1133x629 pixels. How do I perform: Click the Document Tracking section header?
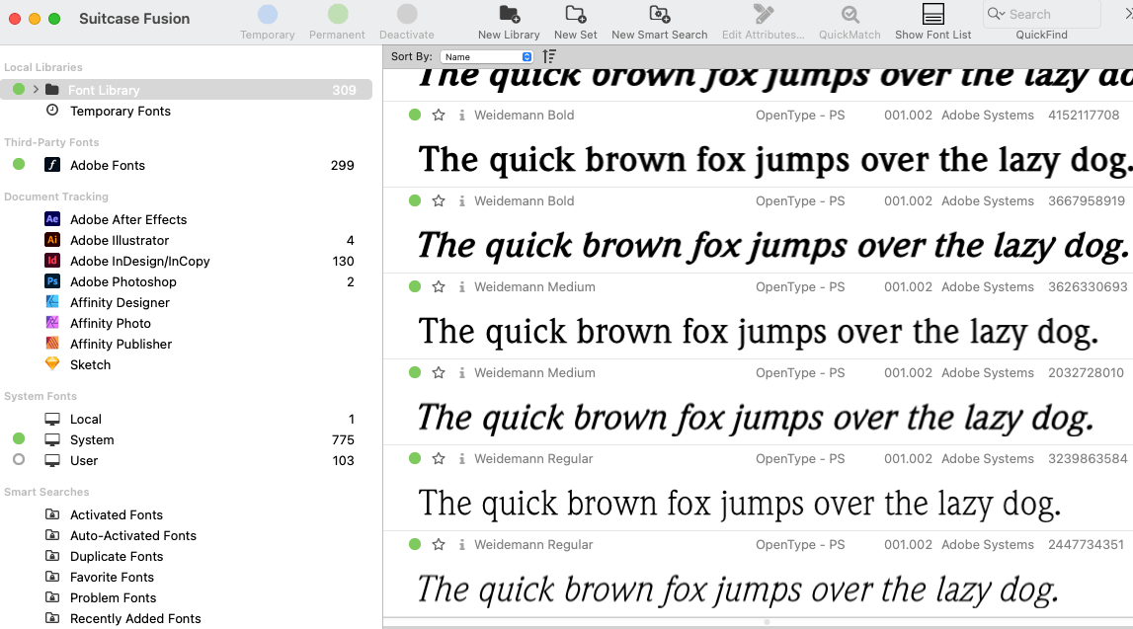56,197
